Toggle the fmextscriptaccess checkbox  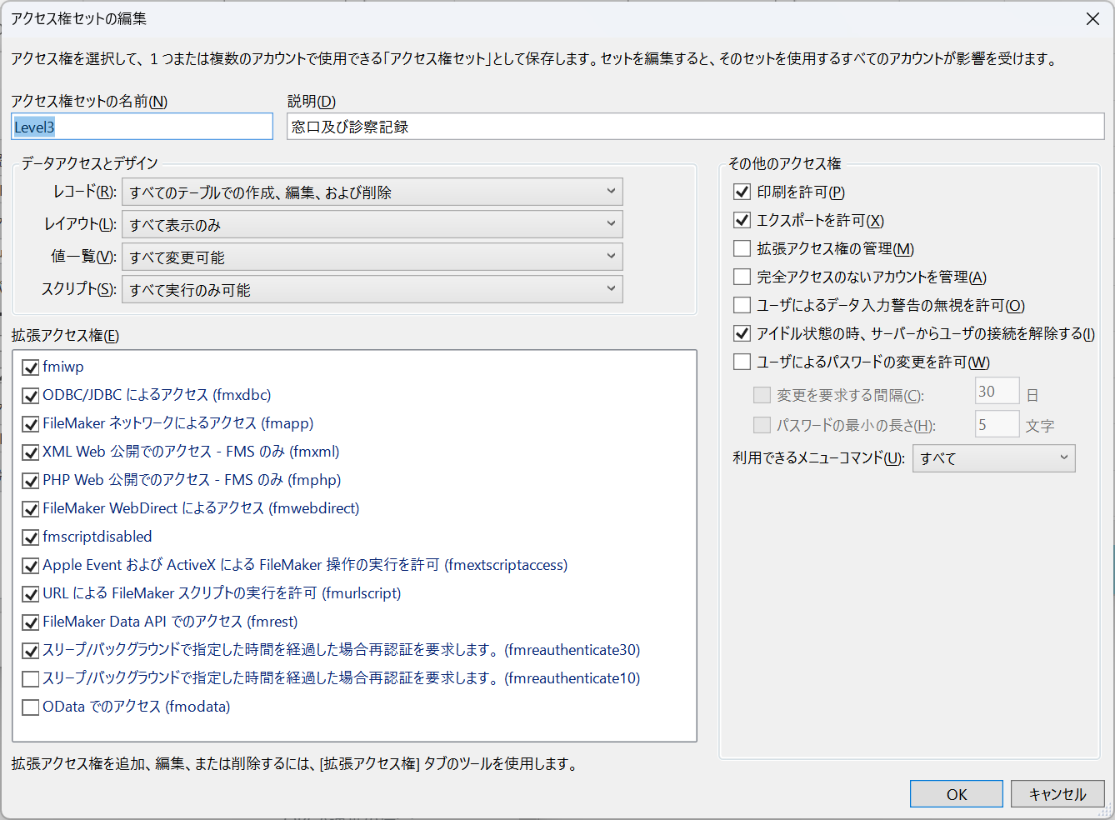(x=31, y=566)
